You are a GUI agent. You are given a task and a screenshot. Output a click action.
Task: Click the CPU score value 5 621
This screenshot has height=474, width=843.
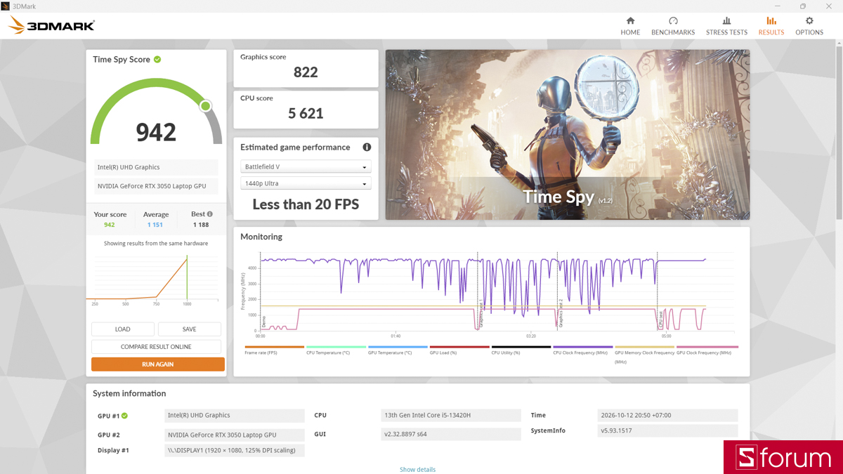click(x=306, y=113)
